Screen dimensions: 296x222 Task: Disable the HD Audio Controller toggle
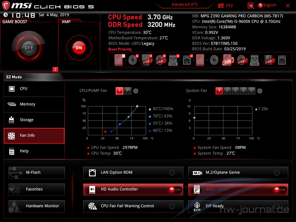[175, 190]
